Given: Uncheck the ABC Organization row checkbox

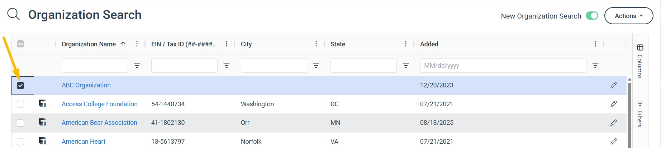Looking at the screenshot, I should coord(20,86).
